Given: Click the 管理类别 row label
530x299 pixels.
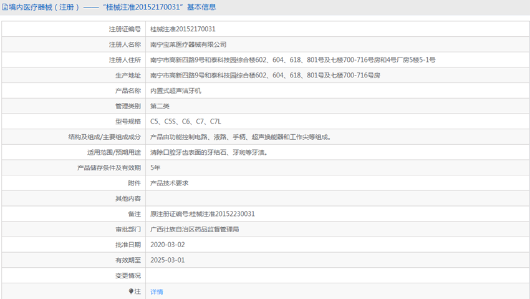Looking at the screenshot, I should [128, 106].
